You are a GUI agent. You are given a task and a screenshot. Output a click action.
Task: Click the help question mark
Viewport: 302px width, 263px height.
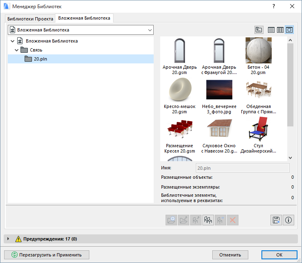tap(273, 7)
